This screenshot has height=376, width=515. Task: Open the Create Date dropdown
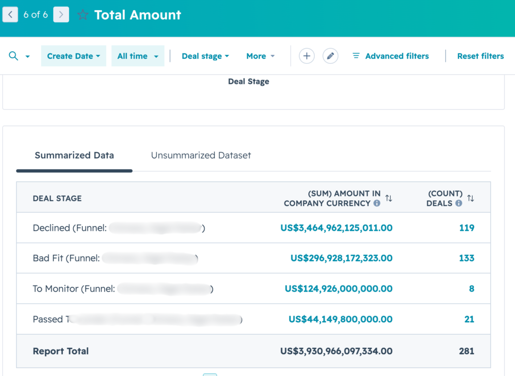(x=73, y=56)
